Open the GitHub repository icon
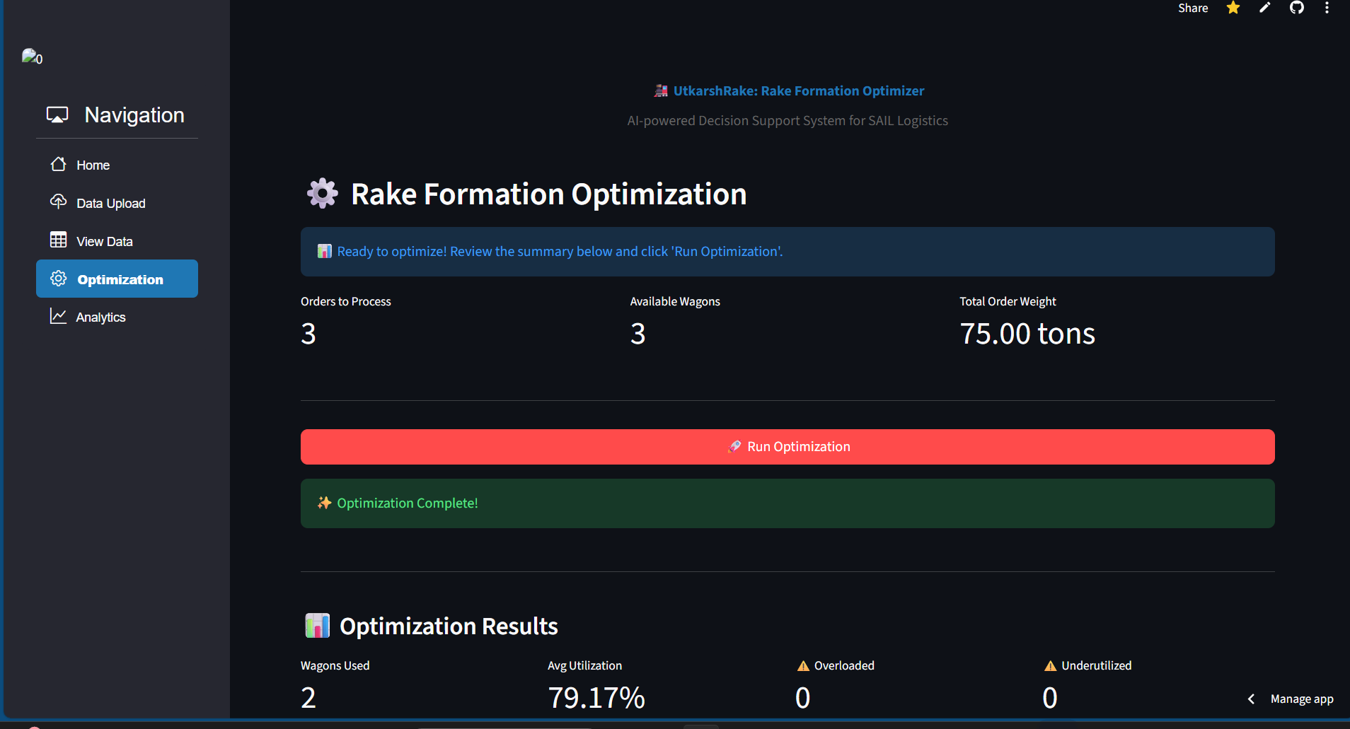Screen dimensions: 1350x729 [x=1296, y=8]
